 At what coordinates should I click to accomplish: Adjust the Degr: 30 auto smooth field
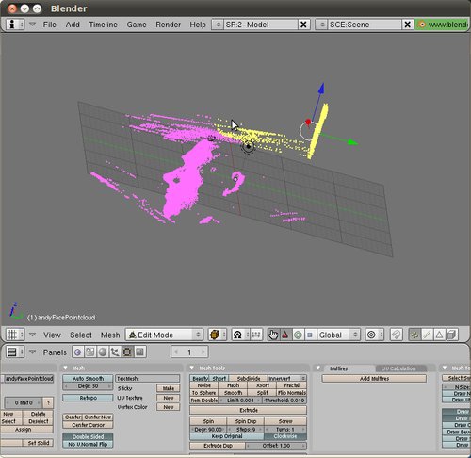[88, 386]
